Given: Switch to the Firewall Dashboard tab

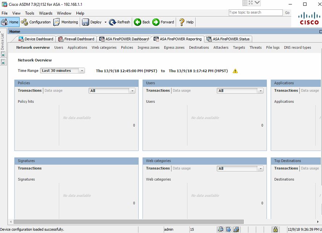Looking at the screenshot, I should point(76,39).
